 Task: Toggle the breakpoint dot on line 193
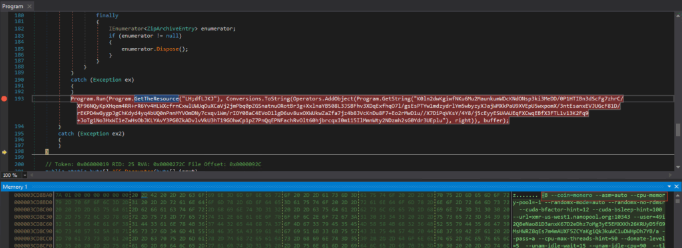tap(5, 99)
